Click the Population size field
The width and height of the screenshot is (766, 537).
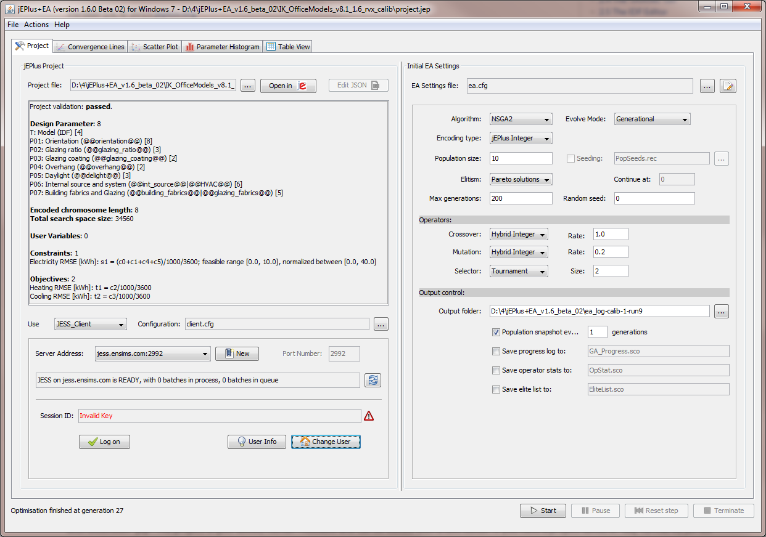pyautogui.click(x=521, y=159)
